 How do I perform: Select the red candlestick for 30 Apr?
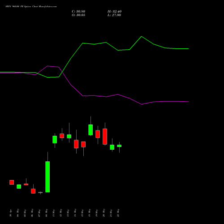click(12, 182)
